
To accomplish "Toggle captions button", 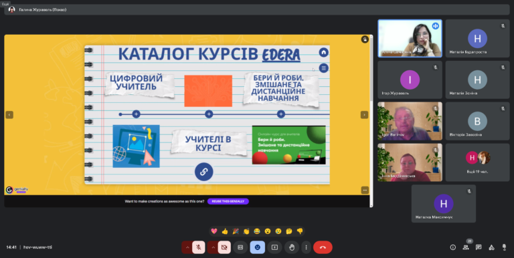I will click(240, 247).
